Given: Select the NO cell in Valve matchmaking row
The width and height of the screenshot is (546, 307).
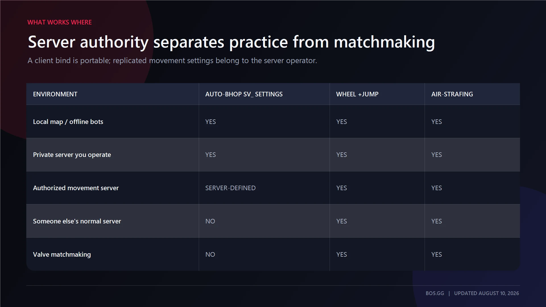Looking at the screenshot, I should point(210,254).
